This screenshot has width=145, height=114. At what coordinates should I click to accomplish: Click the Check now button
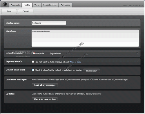[x=91, y=71]
